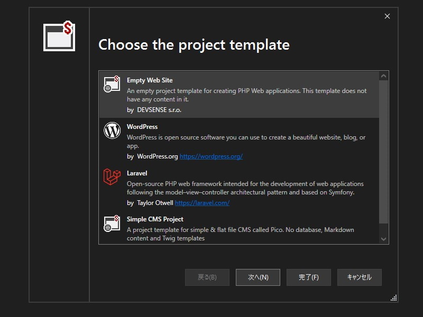
Task: Select the Empty Web Site template title
Action: tap(150, 80)
